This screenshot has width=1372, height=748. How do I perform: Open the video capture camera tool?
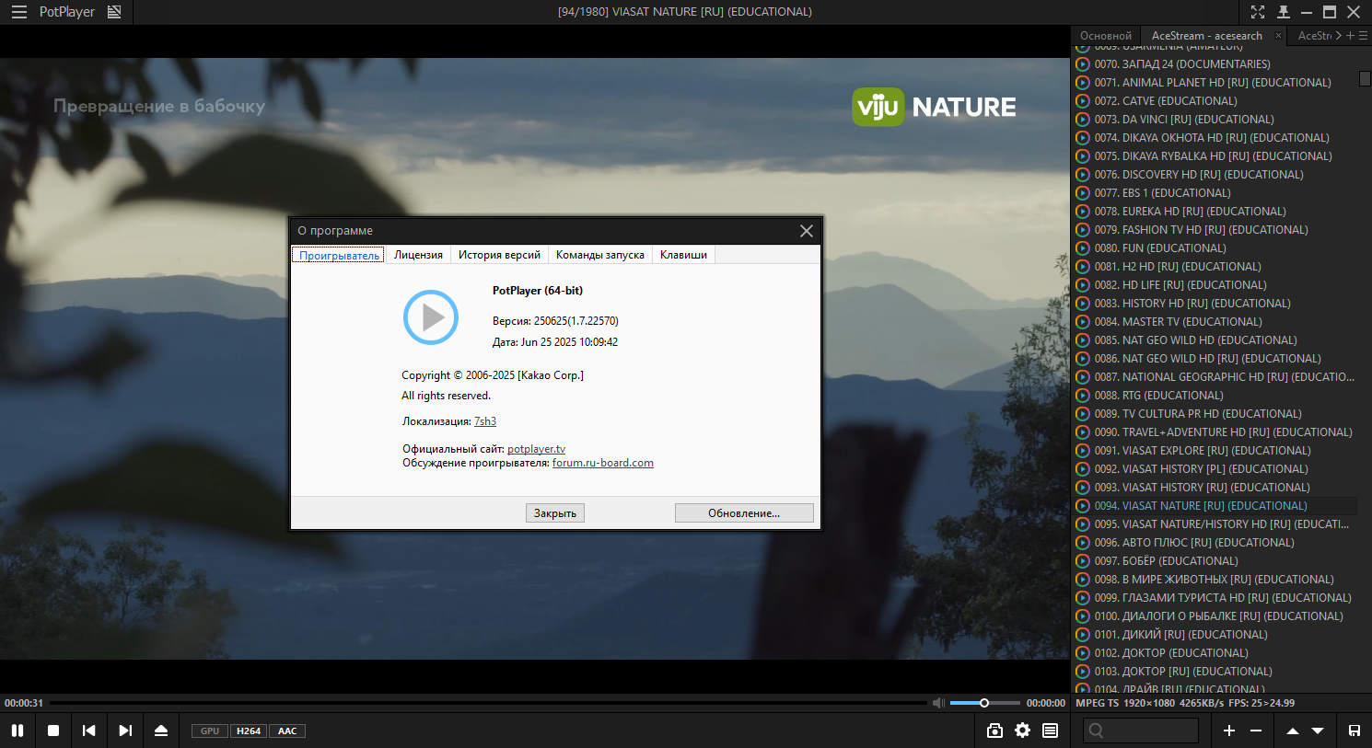click(994, 731)
